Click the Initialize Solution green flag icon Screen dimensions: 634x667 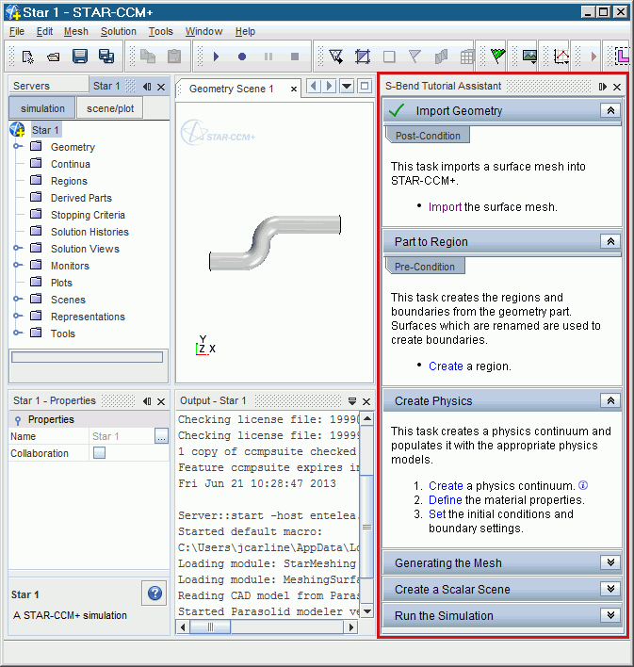[498, 57]
